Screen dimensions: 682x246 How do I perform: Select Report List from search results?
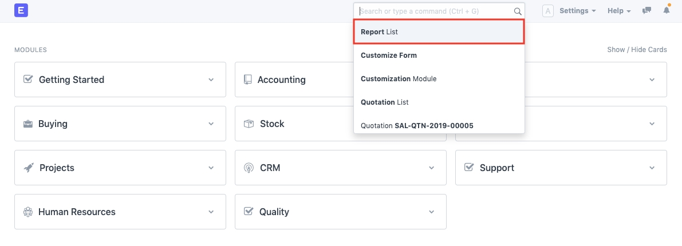[x=439, y=32]
